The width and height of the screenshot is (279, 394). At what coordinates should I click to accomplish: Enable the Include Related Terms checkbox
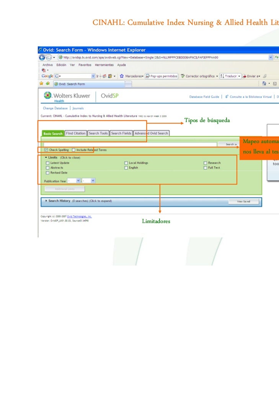[x=73, y=150]
